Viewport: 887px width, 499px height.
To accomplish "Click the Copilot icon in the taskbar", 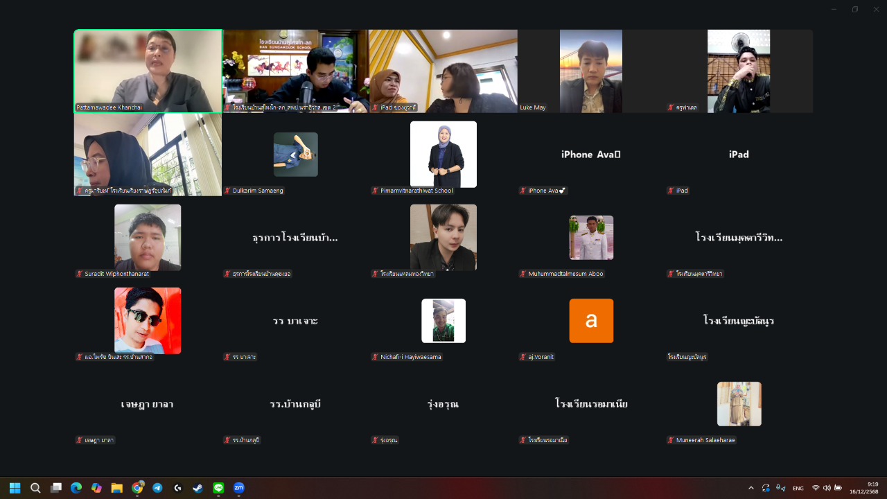I will [96, 488].
